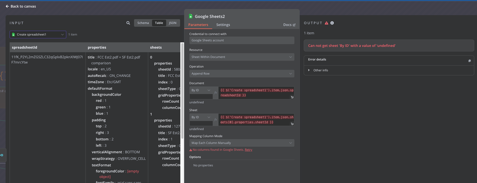Switch input view to JSON
The image size is (477, 183).
click(x=173, y=23)
